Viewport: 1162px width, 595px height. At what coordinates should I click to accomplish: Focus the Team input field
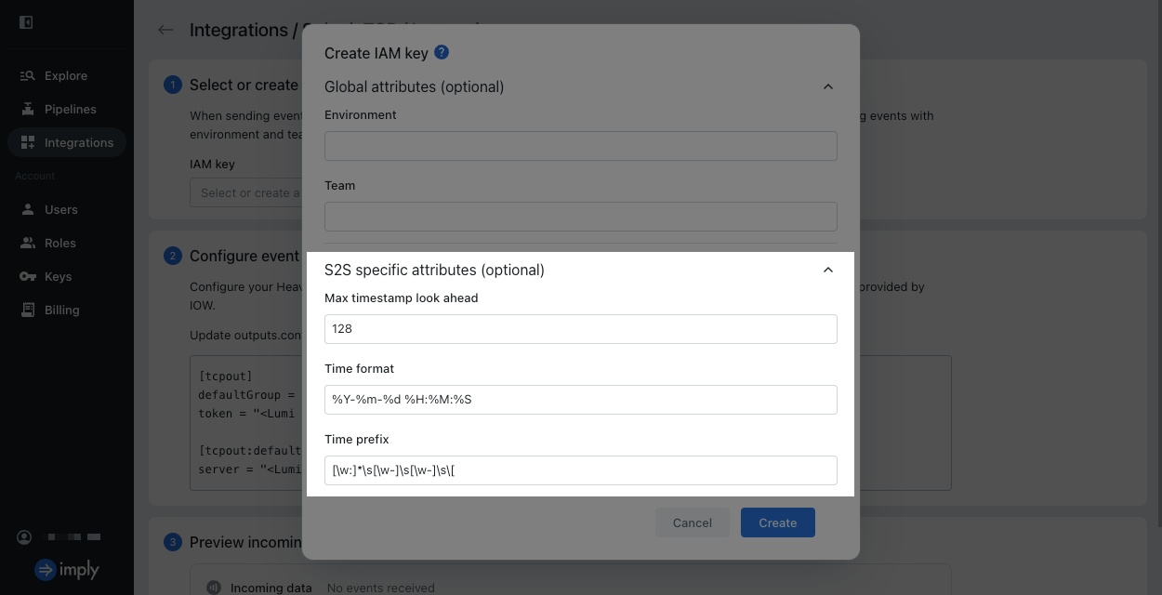click(581, 217)
